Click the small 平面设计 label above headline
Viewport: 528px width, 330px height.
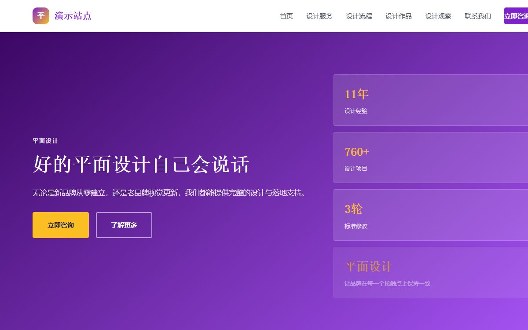(x=45, y=141)
